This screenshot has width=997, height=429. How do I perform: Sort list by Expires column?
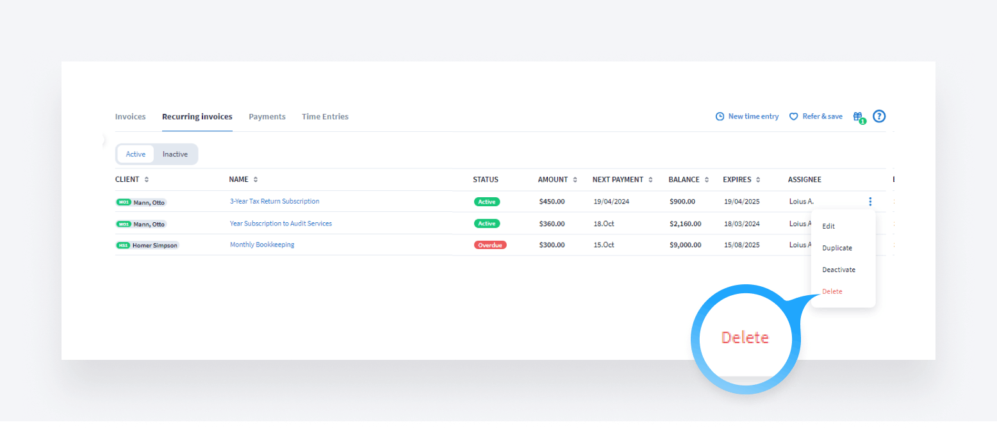click(x=758, y=180)
